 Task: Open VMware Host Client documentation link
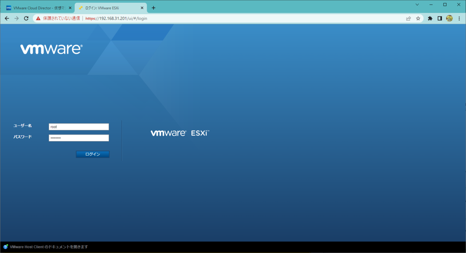click(x=49, y=247)
